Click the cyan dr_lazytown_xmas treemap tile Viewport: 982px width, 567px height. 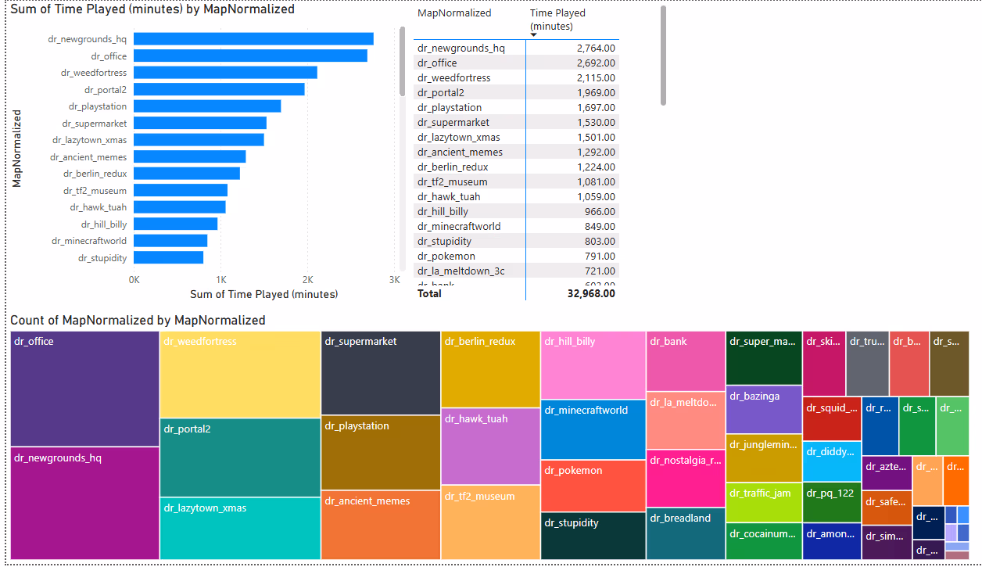(240, 529)
